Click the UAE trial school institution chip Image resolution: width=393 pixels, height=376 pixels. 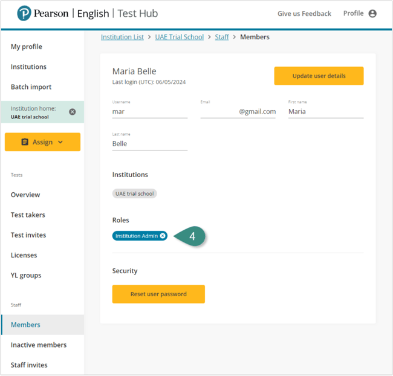(x=134, y=194)
